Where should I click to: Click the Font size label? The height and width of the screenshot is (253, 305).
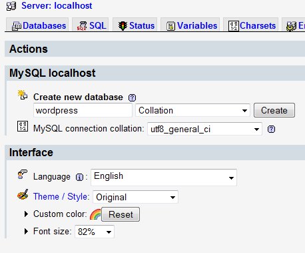[53, 232]
